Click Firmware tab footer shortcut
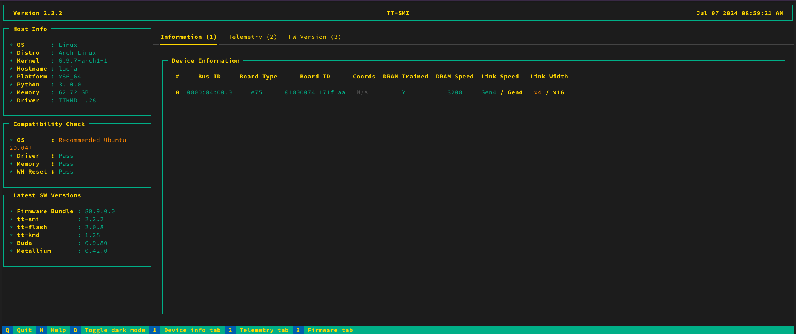 330,330
